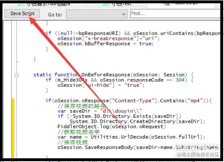Click the 'var name = Utilities.UrlDecode' line
This screenshot has width=224, height=162.
[131, 137]
